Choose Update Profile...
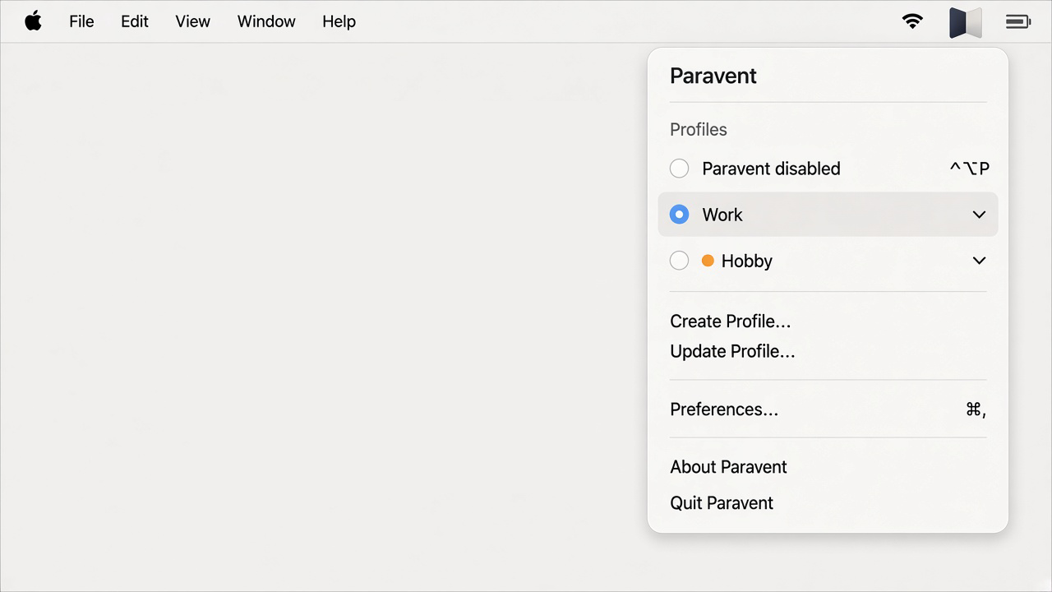Image resolution: width=1052 pixels, height=592 pixels. pyautogui.click(x=732, y=351)
